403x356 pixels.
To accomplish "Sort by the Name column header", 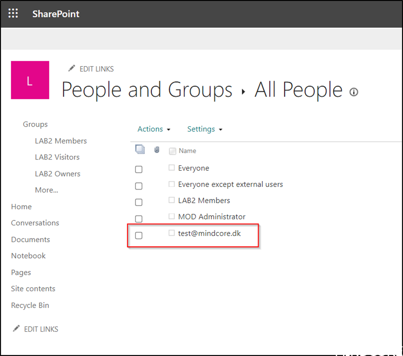I will [x=187, y=151].
